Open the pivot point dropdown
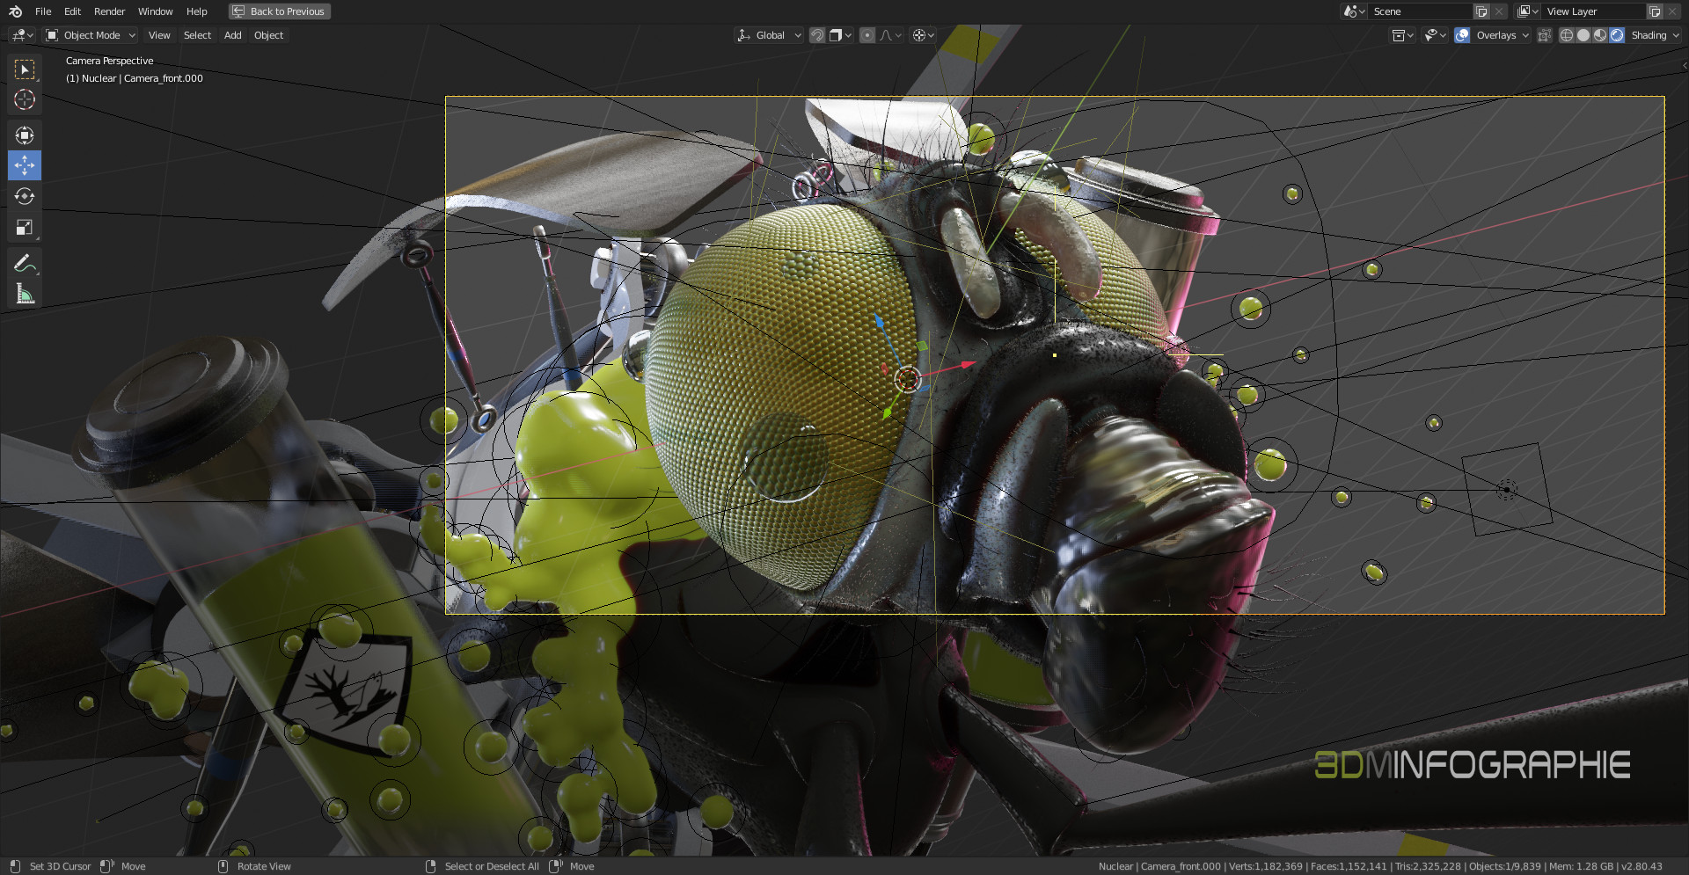The image size is (1689, 875). [x=923, y=35]
